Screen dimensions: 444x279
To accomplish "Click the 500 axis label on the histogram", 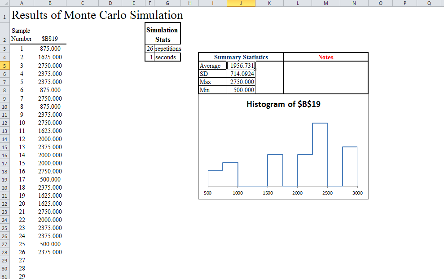I will tap(207, 193).
